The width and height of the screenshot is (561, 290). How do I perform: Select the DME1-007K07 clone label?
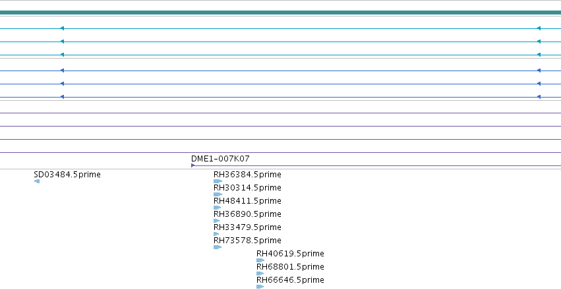tap(220, 159)
